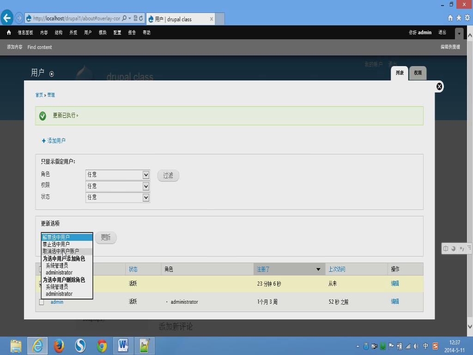
Task: Open 报告 in admin menu
Action: (x=132, y=32)
